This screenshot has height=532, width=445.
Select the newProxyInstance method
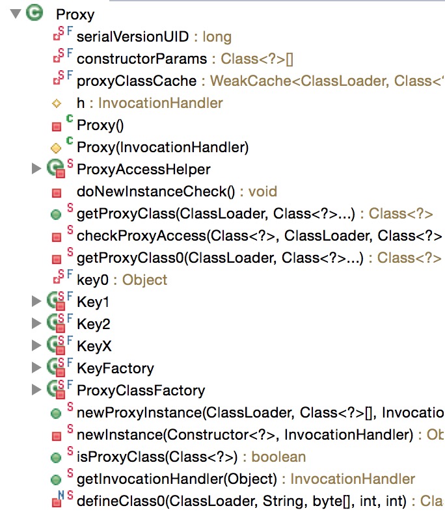tap(260, 413)
